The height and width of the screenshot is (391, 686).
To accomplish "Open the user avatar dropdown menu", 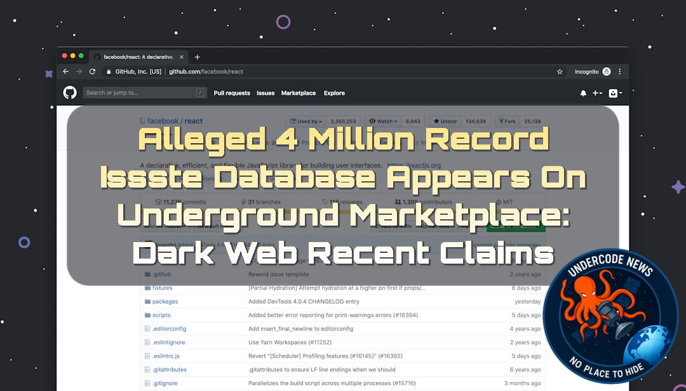I will [x=615, y=93].
